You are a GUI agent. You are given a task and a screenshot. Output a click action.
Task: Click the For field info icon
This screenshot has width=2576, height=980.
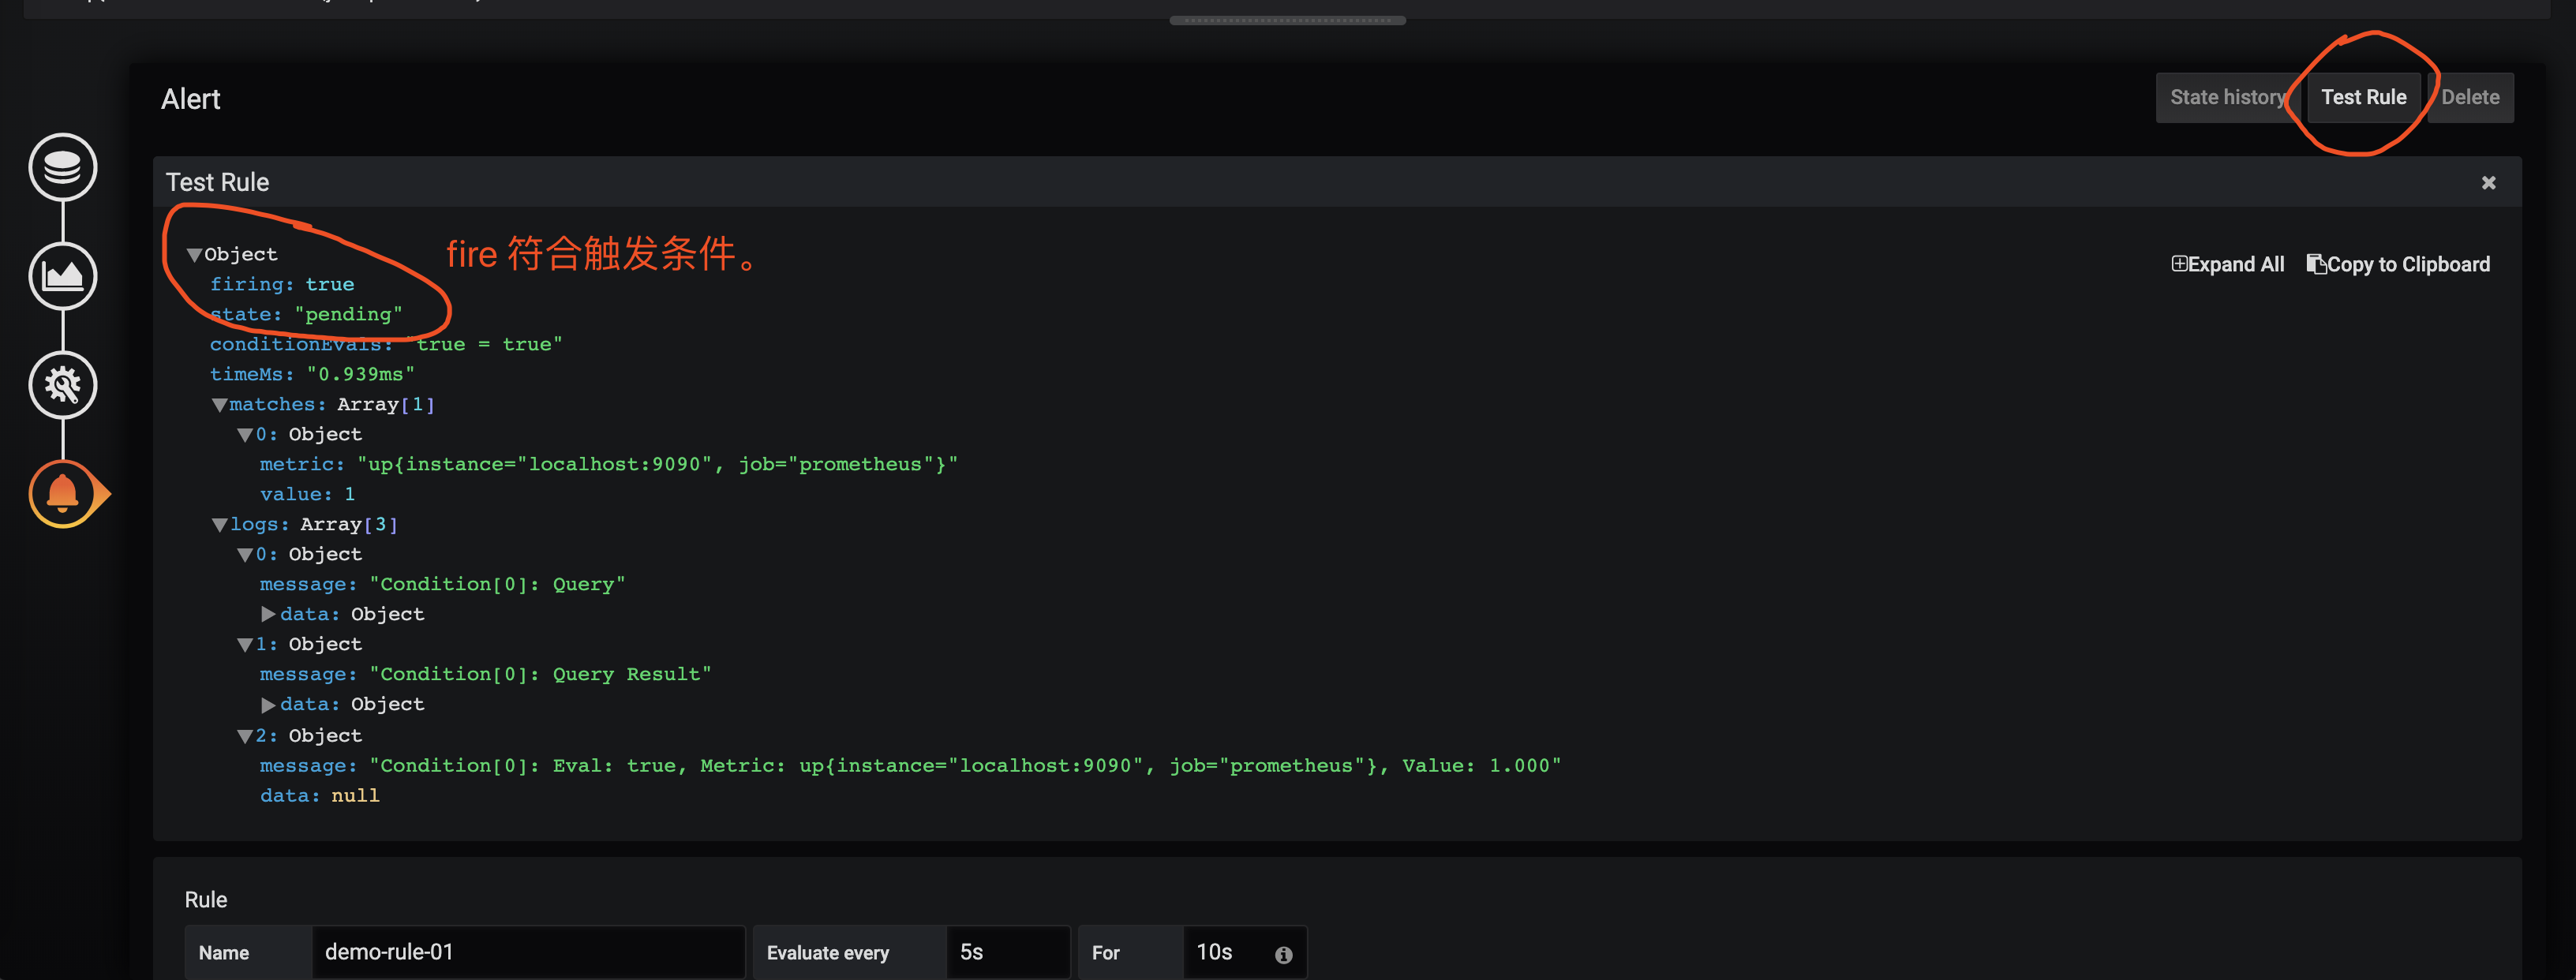click(x=1284, y=955)
